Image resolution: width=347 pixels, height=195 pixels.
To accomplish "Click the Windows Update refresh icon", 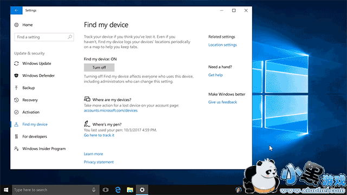I will click(16, 63).
